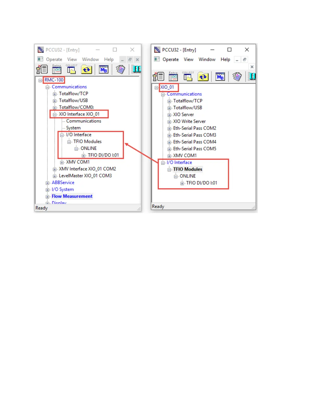This screenshot has height=412, width=318.
Task: Open the MB Modbus icon in RMC-100 window
Action: tap(103, 69)
